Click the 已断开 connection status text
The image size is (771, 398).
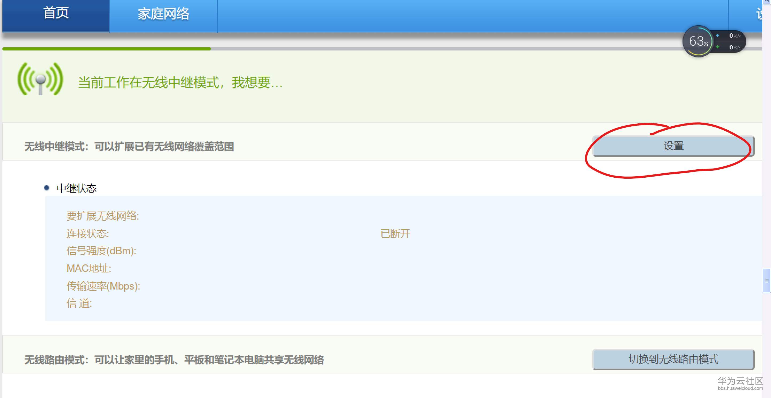395,233
